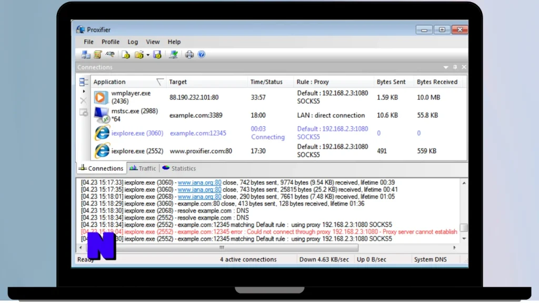Click scroll-up arrow in log pane
Viewport: 539px width, 303px height.
click(464, 183)
